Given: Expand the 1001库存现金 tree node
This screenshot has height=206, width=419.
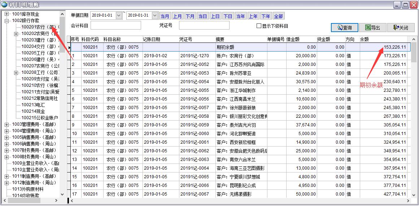Looking at the screenshot, I should (6, 14).
